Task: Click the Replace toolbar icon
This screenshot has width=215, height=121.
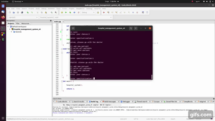Action: [56, 12]
